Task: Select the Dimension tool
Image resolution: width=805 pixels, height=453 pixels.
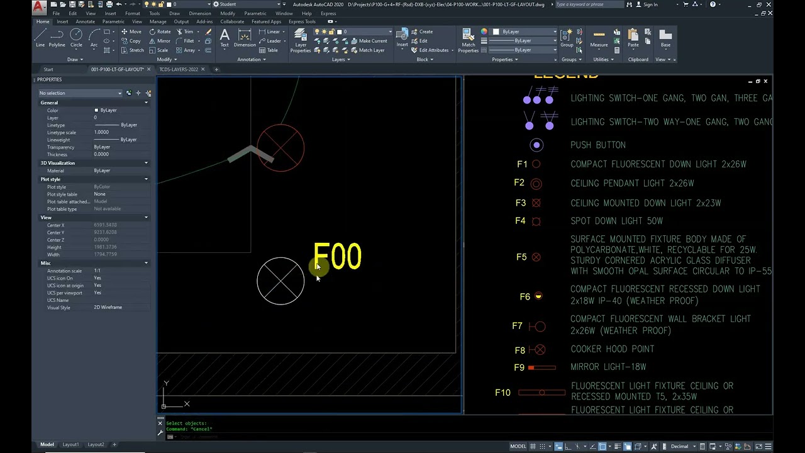Action: pos(245,38)
